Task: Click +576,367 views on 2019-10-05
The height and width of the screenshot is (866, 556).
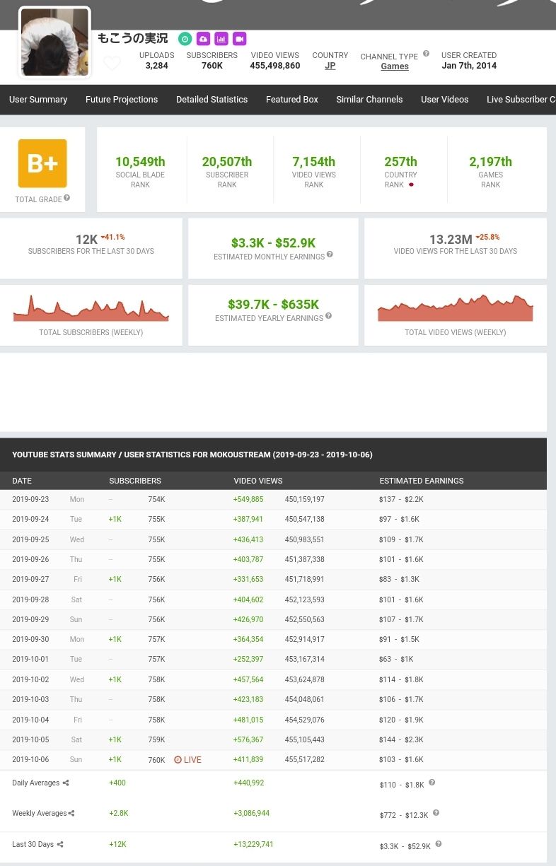Action: (x=248, y=739)
